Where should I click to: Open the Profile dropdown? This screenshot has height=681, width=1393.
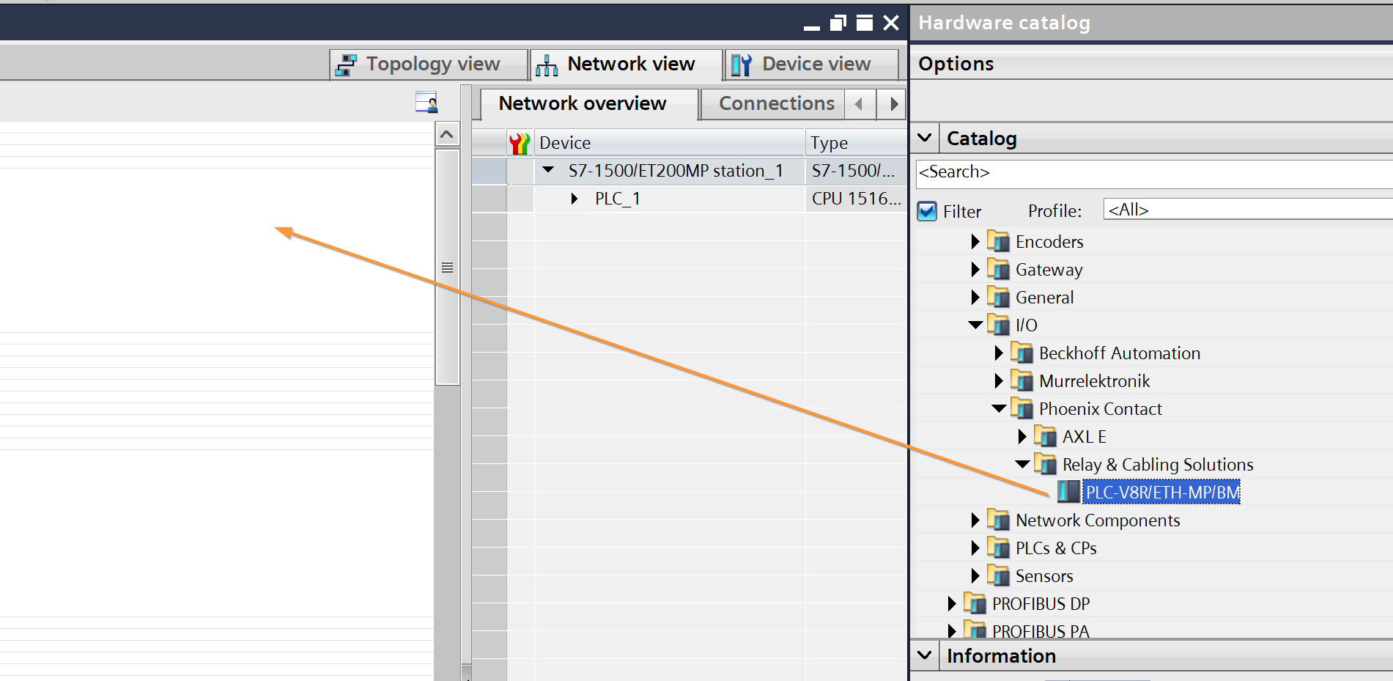point(1246,210)
